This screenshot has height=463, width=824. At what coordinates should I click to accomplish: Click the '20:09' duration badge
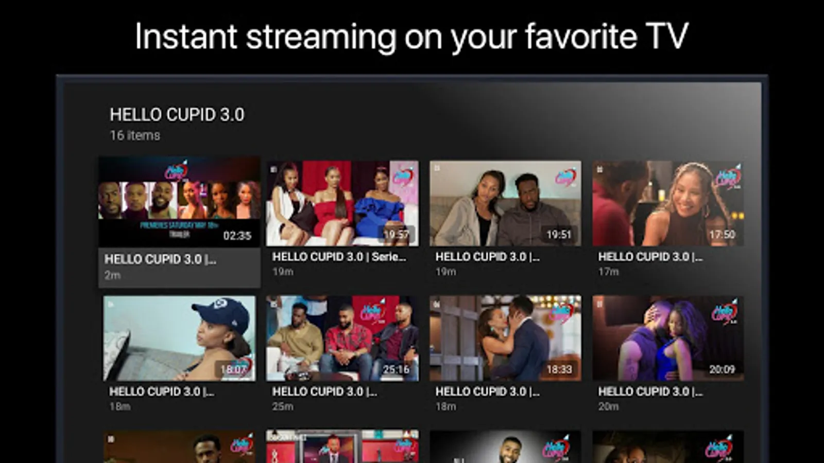(x=722, y=369)
